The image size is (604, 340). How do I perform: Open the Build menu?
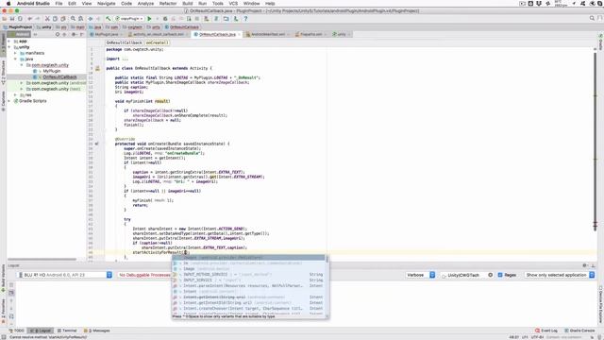(188, 4)
